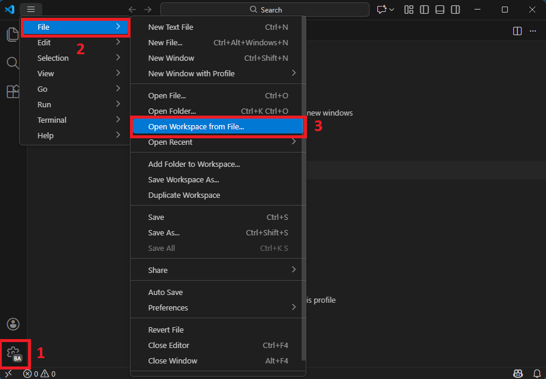Screen dimensions: 546x379
Task: Click errors and warnings count in status bar
Action: (x=39, y=374)
